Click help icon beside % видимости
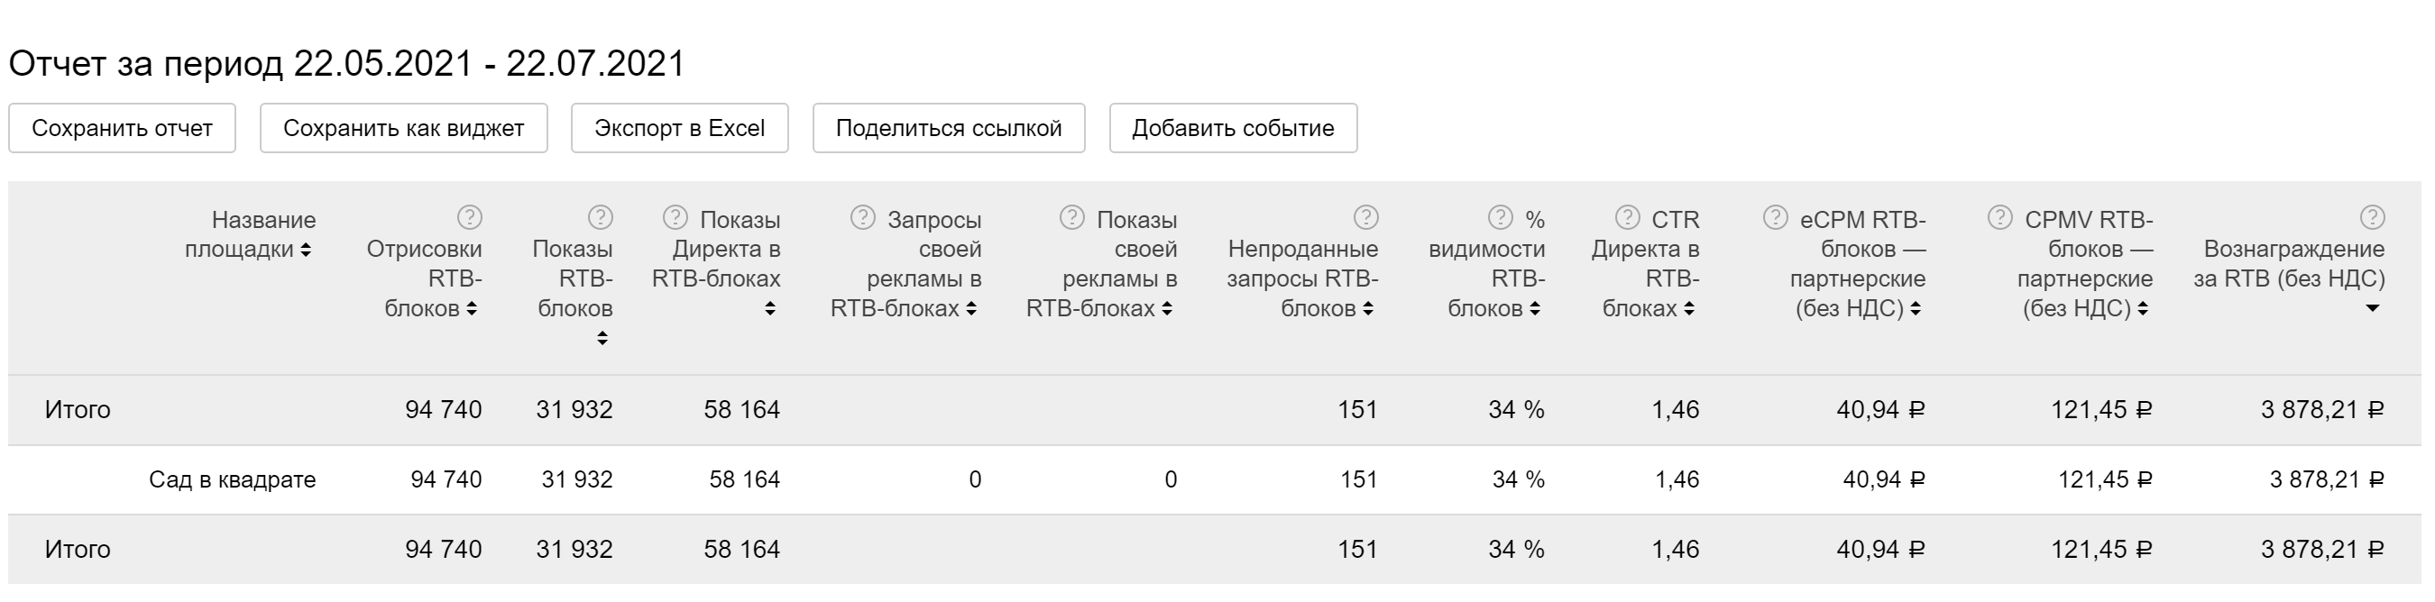This screenshot has width=2435, height=602. pyautogui.click(x=1500, y=218)
